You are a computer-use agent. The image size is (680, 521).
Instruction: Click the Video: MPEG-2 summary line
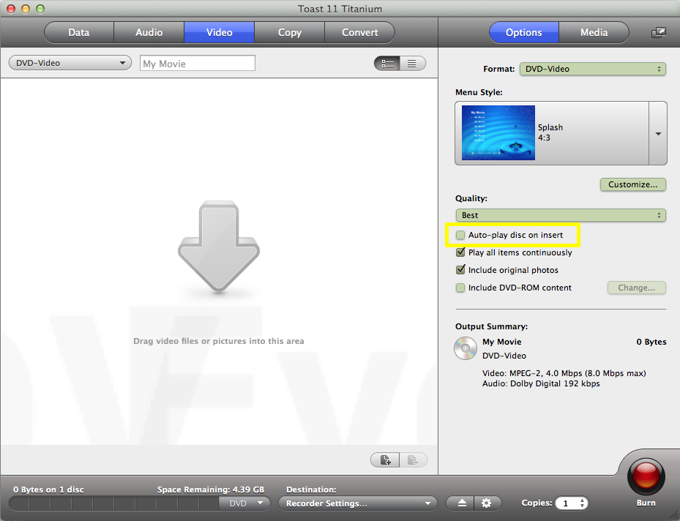pyautogui.click(x=564, y=373)
